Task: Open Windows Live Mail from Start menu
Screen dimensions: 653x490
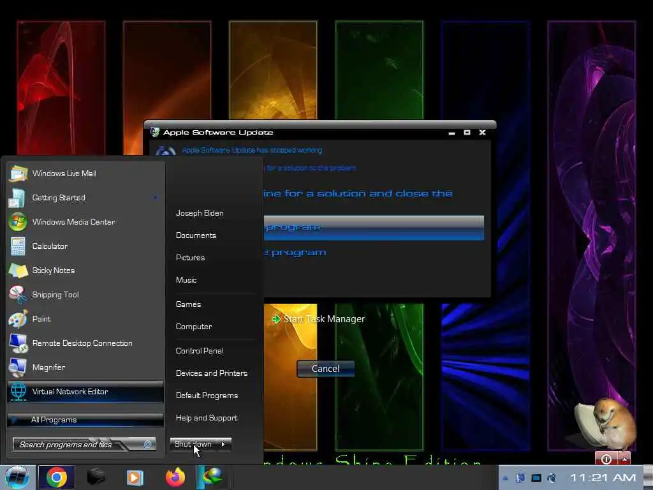Action: point(85,174)
